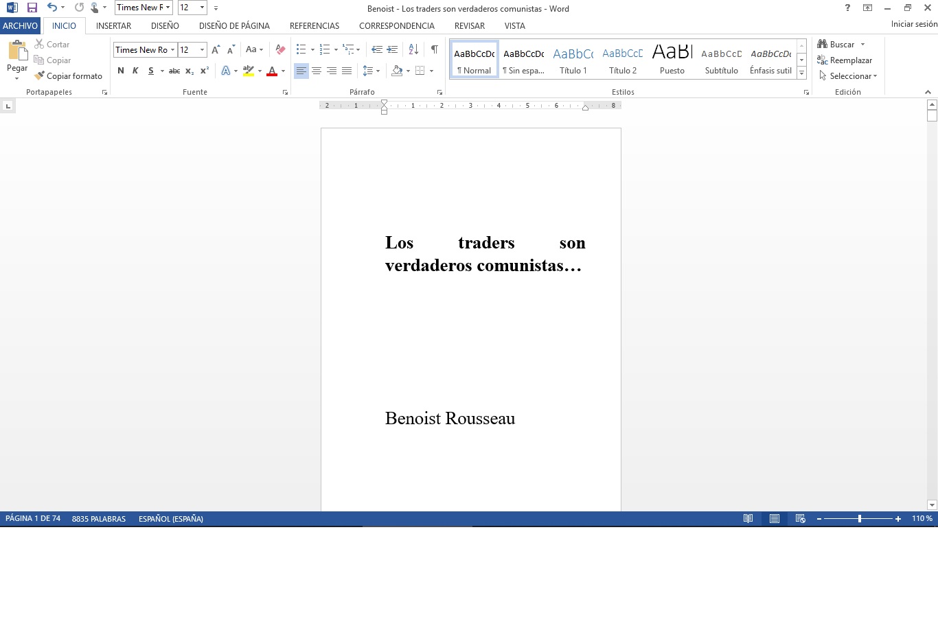Center-align text with the center icon
This screenshot has height=626, width=938.
(317, 71)
